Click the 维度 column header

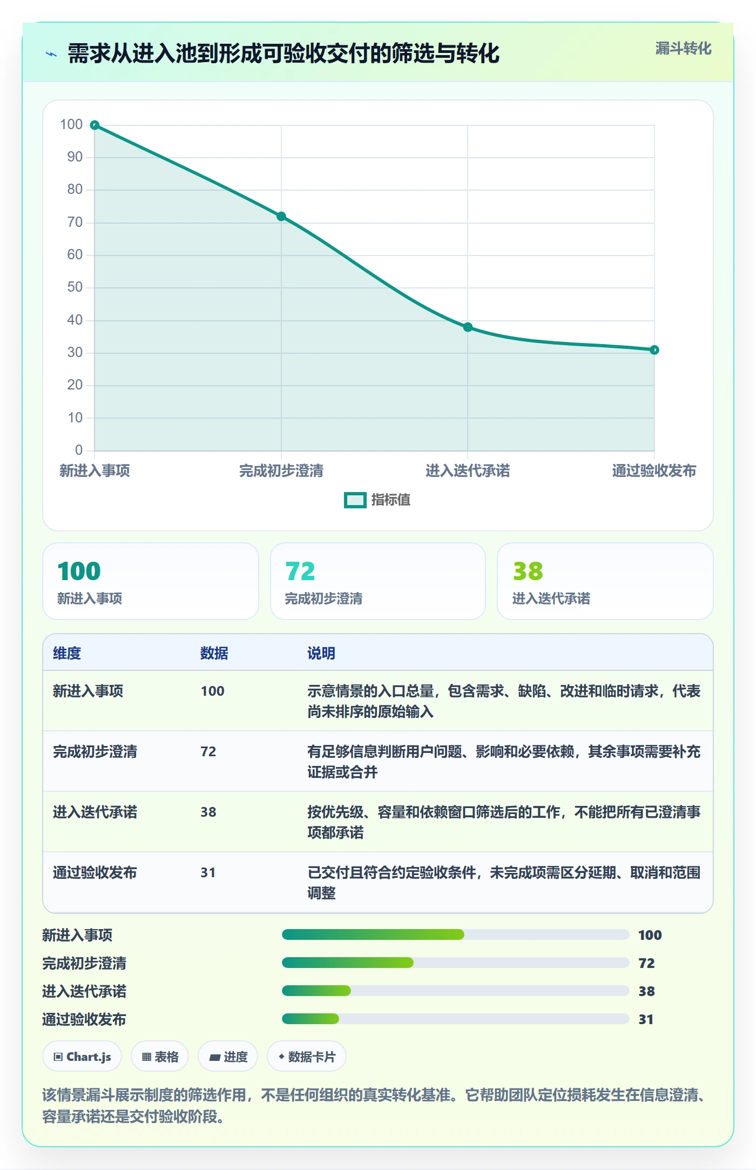67,653
